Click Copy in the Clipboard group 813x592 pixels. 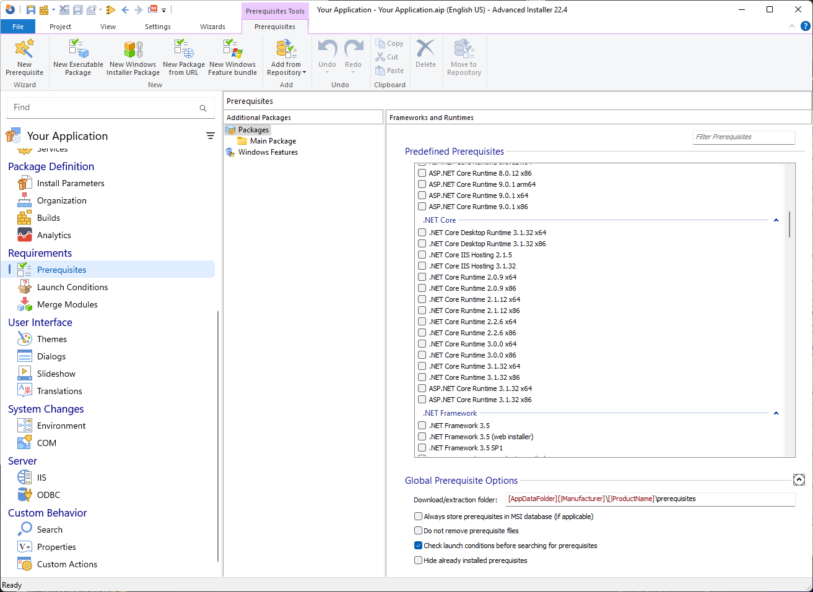tap(389, 43)
